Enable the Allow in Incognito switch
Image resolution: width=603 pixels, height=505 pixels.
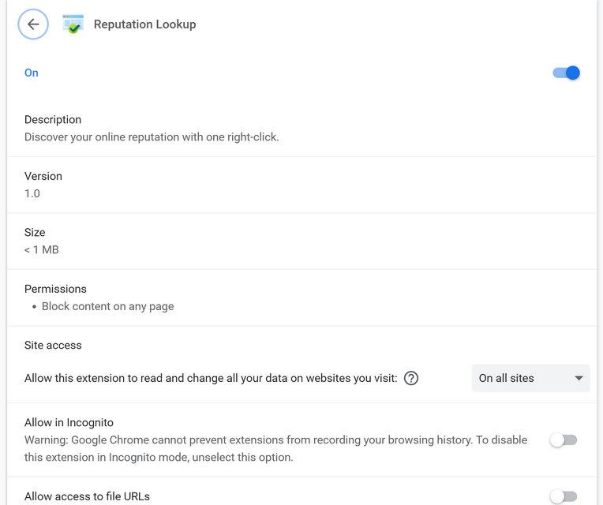[564, 440]
